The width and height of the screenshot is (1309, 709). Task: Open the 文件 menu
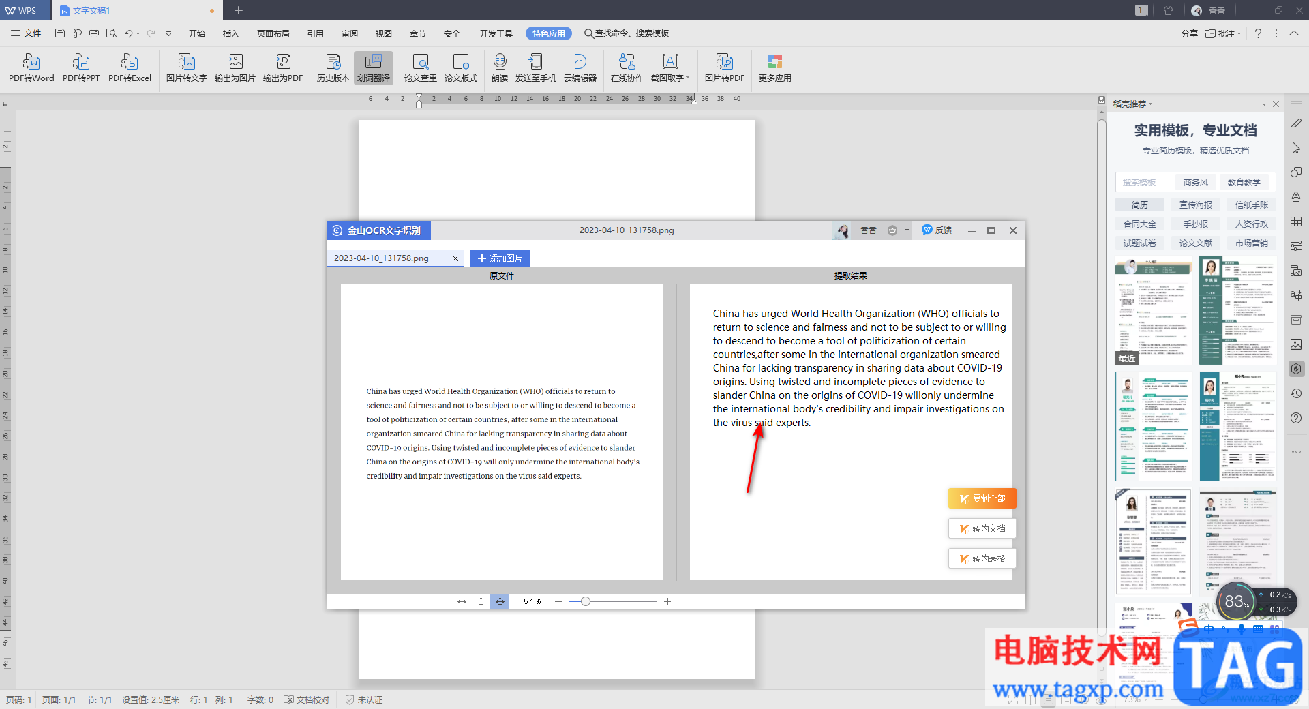click(26, 33)
